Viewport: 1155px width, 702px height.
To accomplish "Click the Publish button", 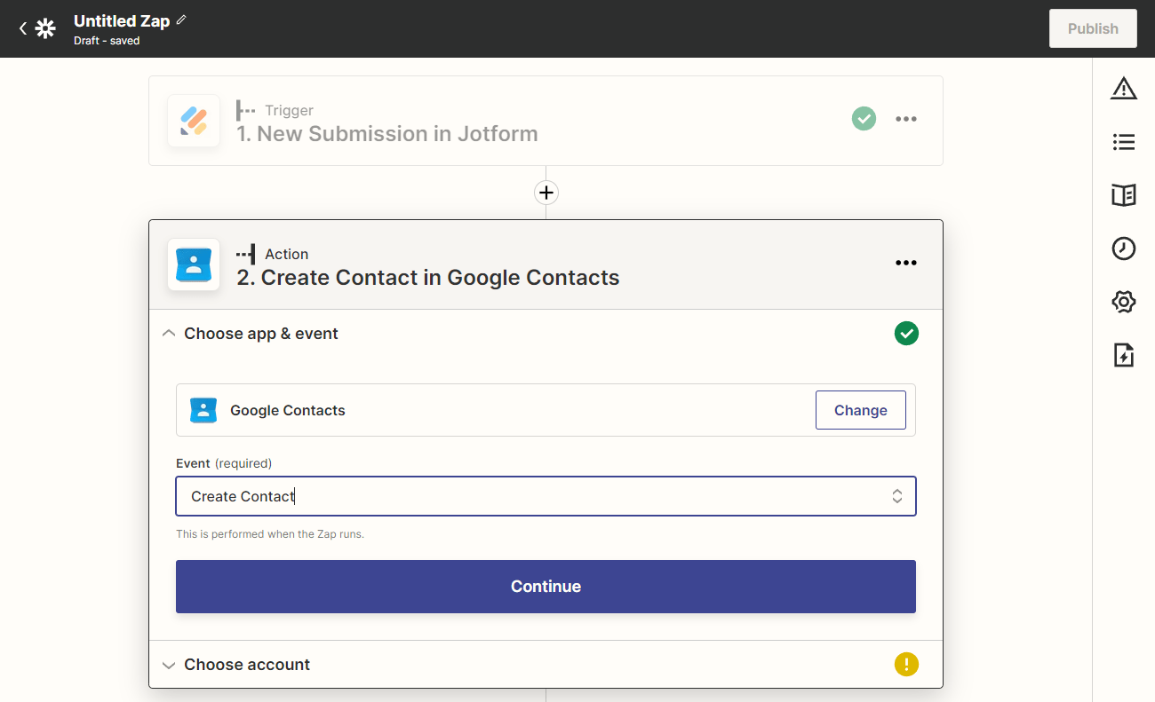I will click(x=1092, y=28).
